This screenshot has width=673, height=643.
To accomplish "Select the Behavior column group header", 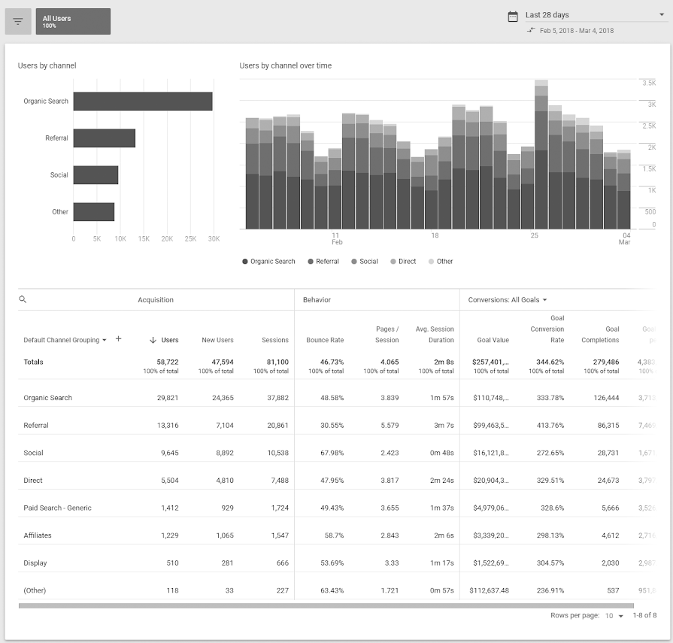I will click(317, 300).
